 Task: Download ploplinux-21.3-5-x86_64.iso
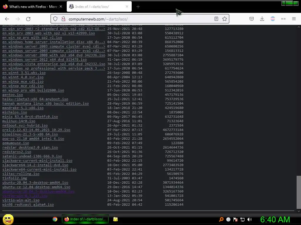tap(30, 134)
